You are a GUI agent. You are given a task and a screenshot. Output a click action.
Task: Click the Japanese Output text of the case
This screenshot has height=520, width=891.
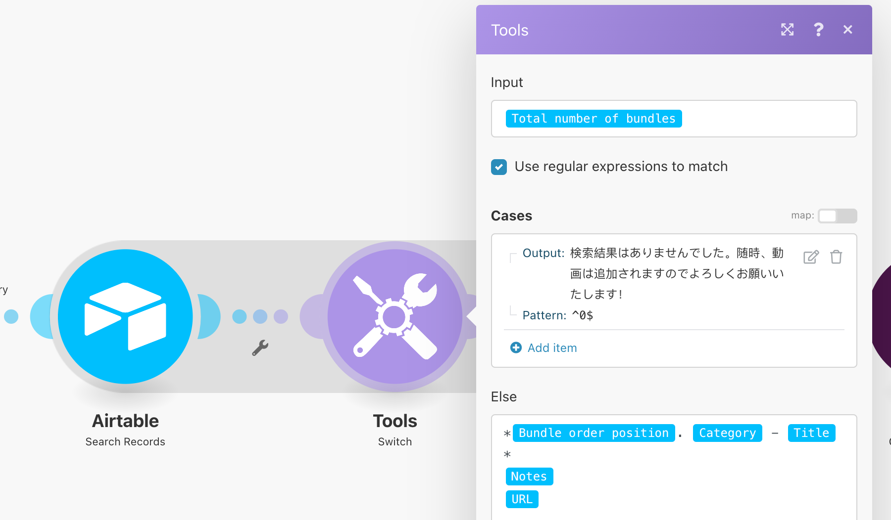click(677, 273)
